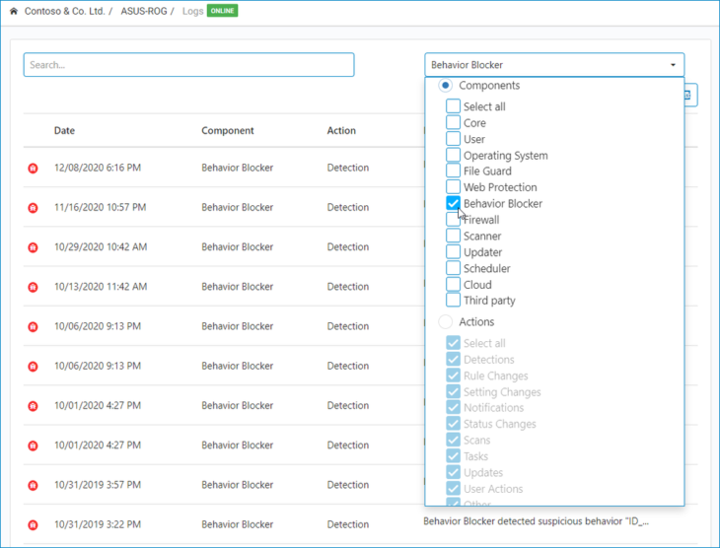Toggle the Notifications checkbox
This screenshot has height=548, width=720.
click(x=454, y=408)
